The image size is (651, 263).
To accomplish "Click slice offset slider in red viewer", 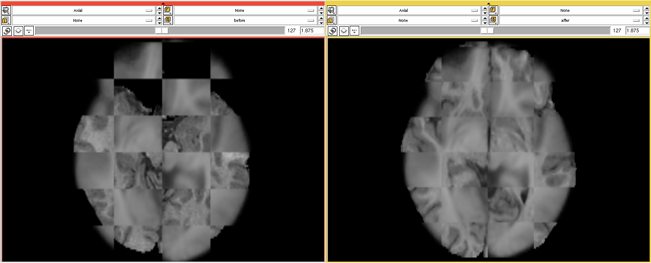I will pos(160,30).
